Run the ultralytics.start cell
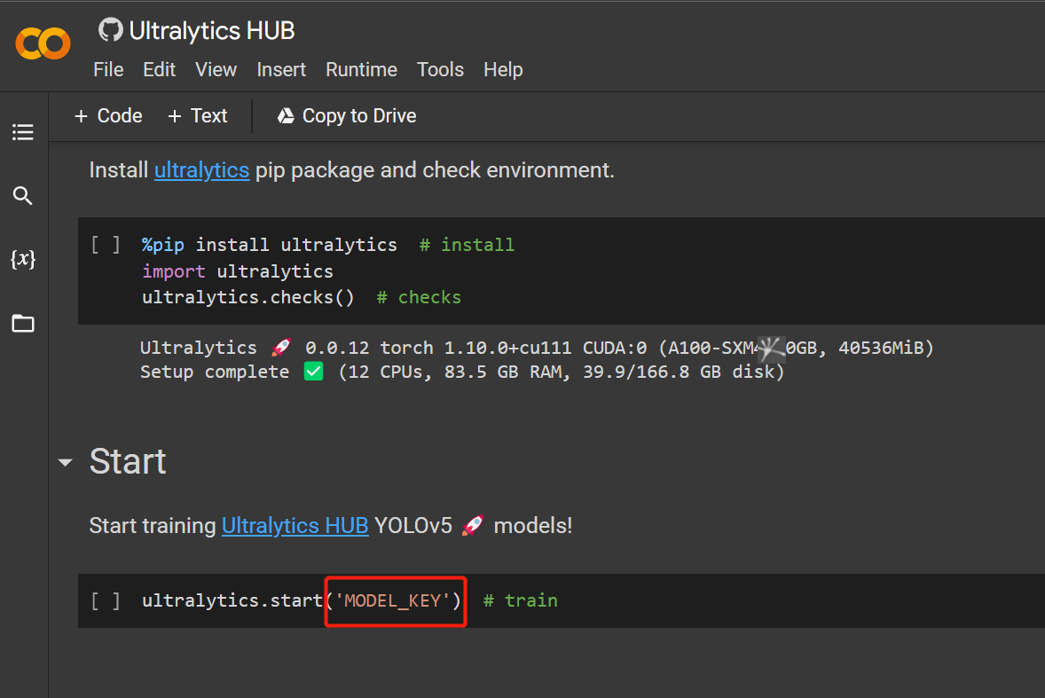 pos(106,600)
